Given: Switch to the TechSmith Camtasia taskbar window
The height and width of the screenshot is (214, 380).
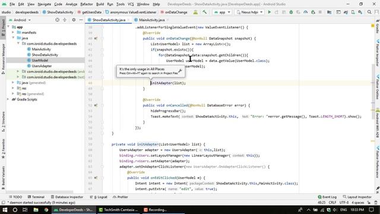Looking at the screenshot, I should (118, 210).
